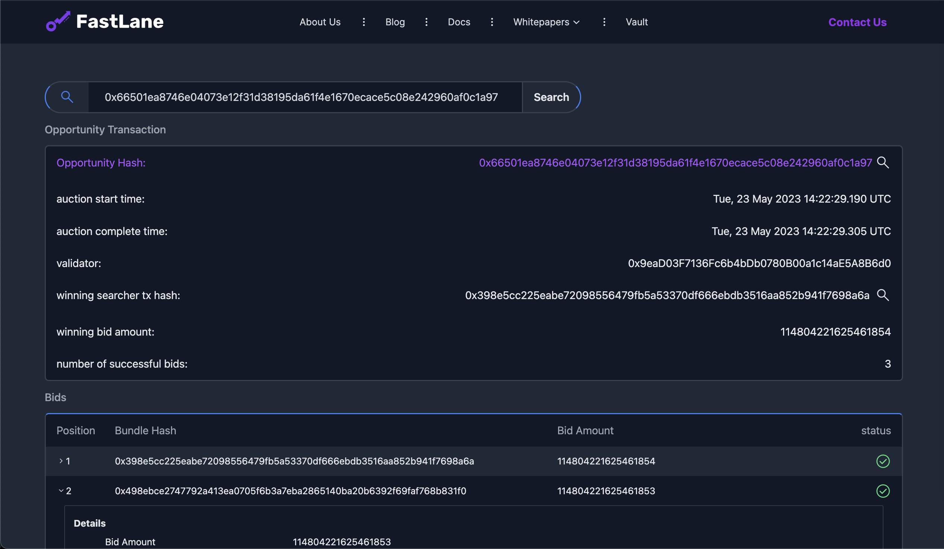The width and height of the screenshot is (944, 549).
Task: Navigate to the Vault page
Action: (x=636, y=22)
